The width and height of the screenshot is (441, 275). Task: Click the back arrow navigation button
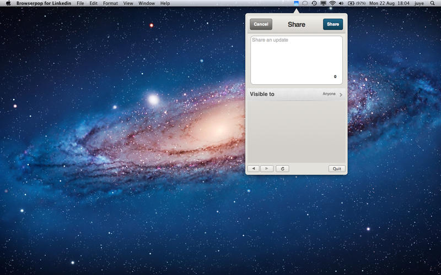tap(253, 169)
